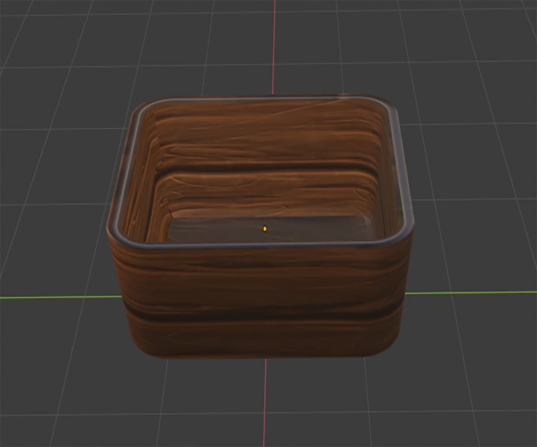The width and height of the screenshot is (537, 447).
Task: Click the object's orange origin point
Action: (266, 228)
